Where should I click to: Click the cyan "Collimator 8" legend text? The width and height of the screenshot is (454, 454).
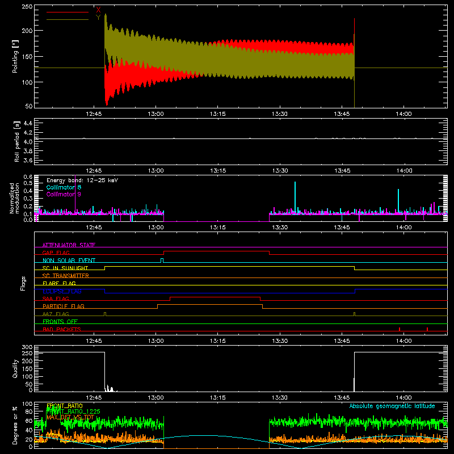(x=64, y=187)
